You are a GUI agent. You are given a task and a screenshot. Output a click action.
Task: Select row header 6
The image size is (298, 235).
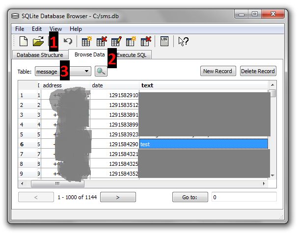pos(28,144)
